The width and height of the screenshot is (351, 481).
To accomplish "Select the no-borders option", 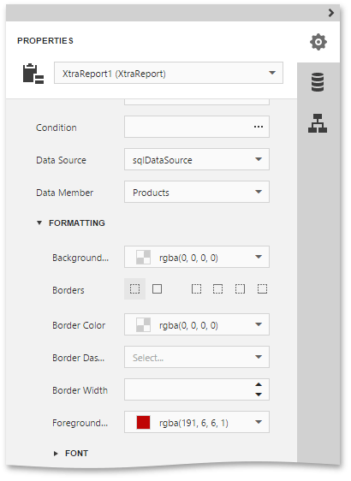I will point(134,288).
